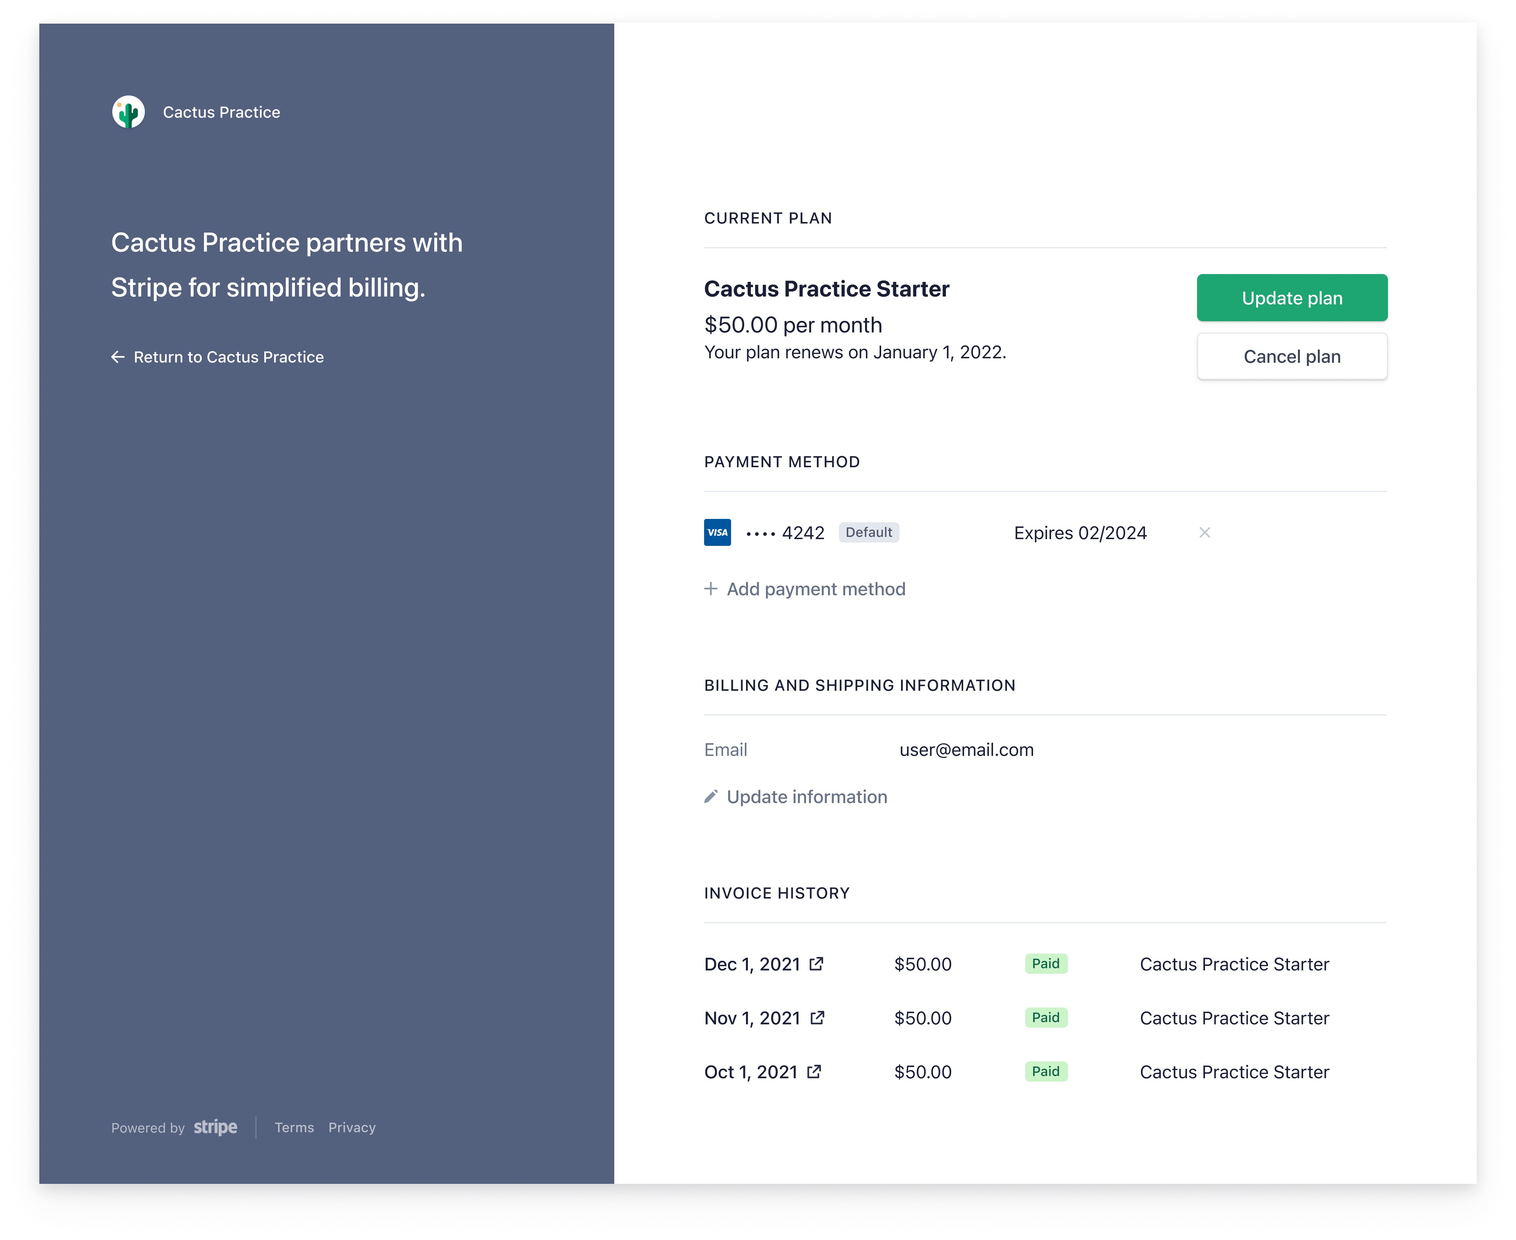Open Oct 1, 2021 invoice external link icon
Screen dimensions: 1516x1240
(814, 1072)
